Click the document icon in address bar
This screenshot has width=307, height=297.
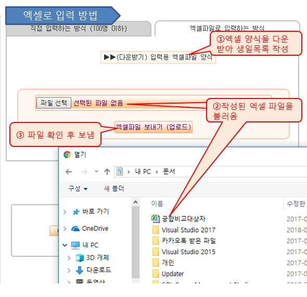click(120, 171)
